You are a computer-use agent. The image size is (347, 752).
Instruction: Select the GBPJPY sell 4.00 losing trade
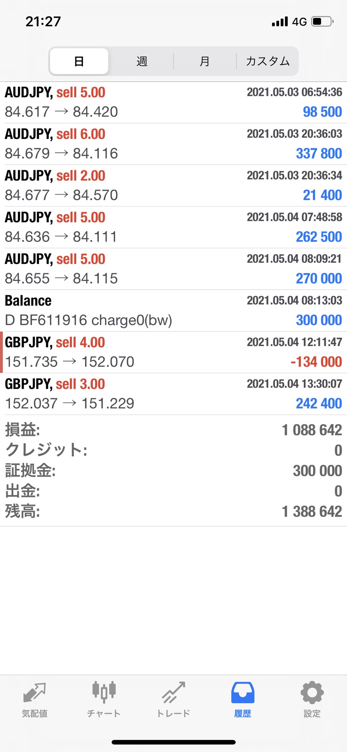click(x=173, y=352)
